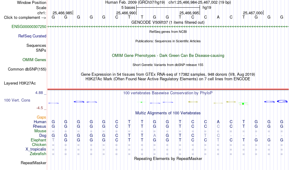Click the Window Position label
This screenshot has height=170, width=289.
[x=32, y=2]
